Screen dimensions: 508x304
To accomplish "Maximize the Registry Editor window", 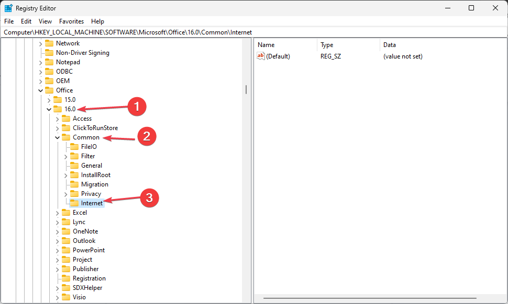I will coord(471,8).
